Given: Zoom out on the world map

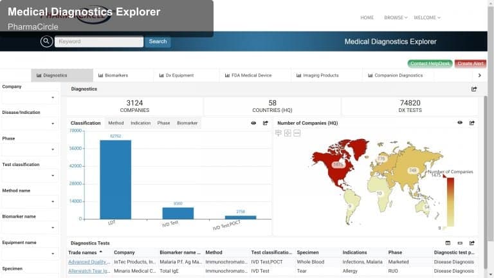Looking at the screenshot, I should (297, 133).
